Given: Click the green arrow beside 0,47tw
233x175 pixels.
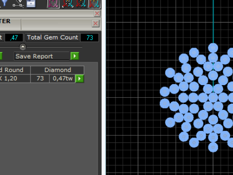Looking at the screenshot, I should coord(80,79).
